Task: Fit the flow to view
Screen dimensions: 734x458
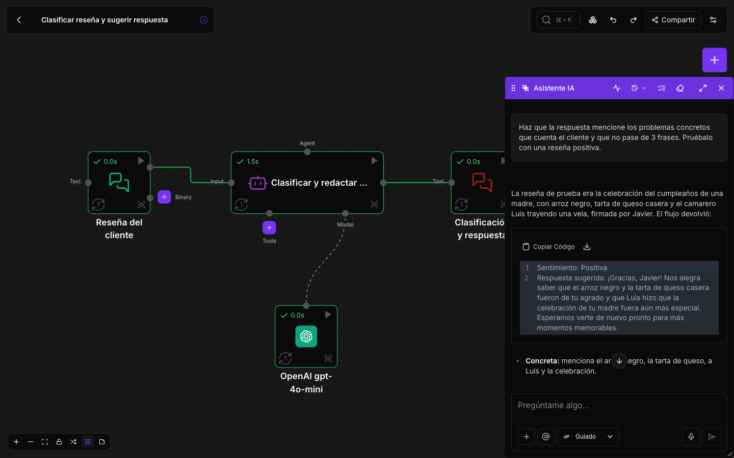Action: 45,442
